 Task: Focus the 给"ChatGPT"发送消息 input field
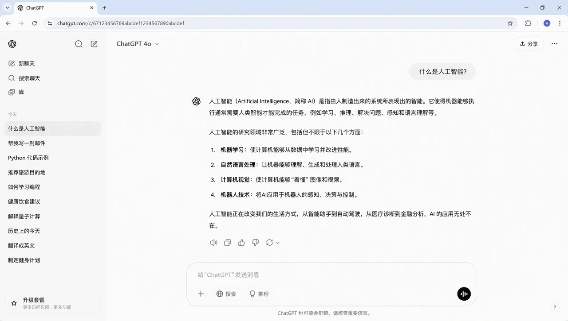pyautogui.click(x=331, y=275)
